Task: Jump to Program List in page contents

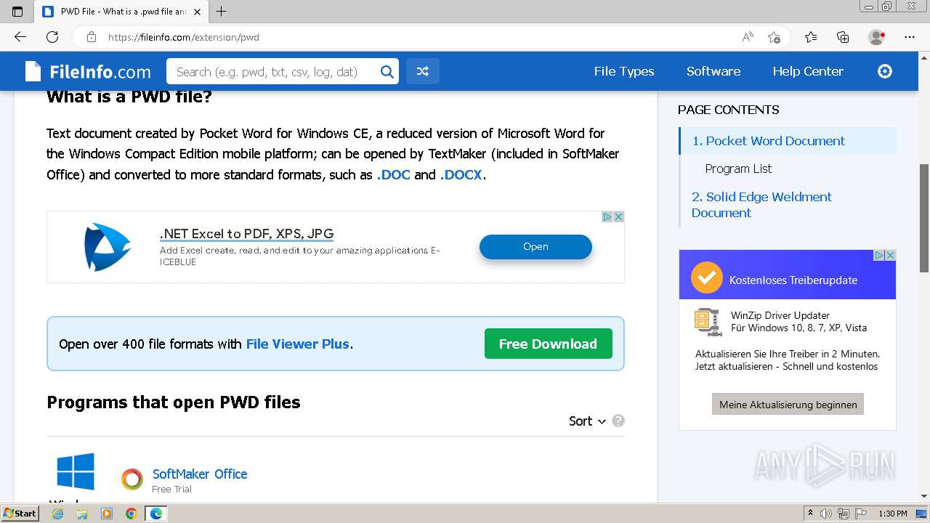Action: tap(738, 169)
